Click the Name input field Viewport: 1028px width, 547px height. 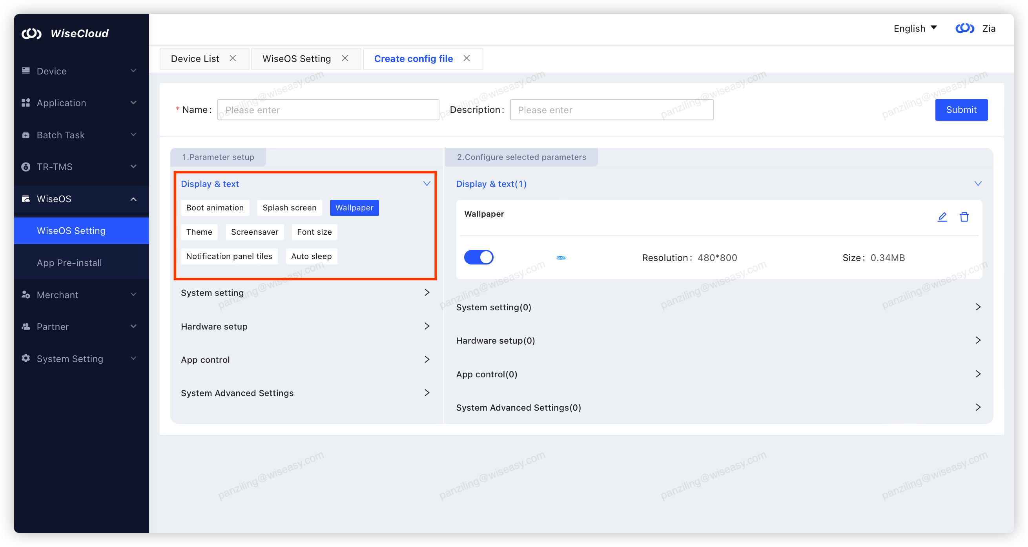coord(327,110)
